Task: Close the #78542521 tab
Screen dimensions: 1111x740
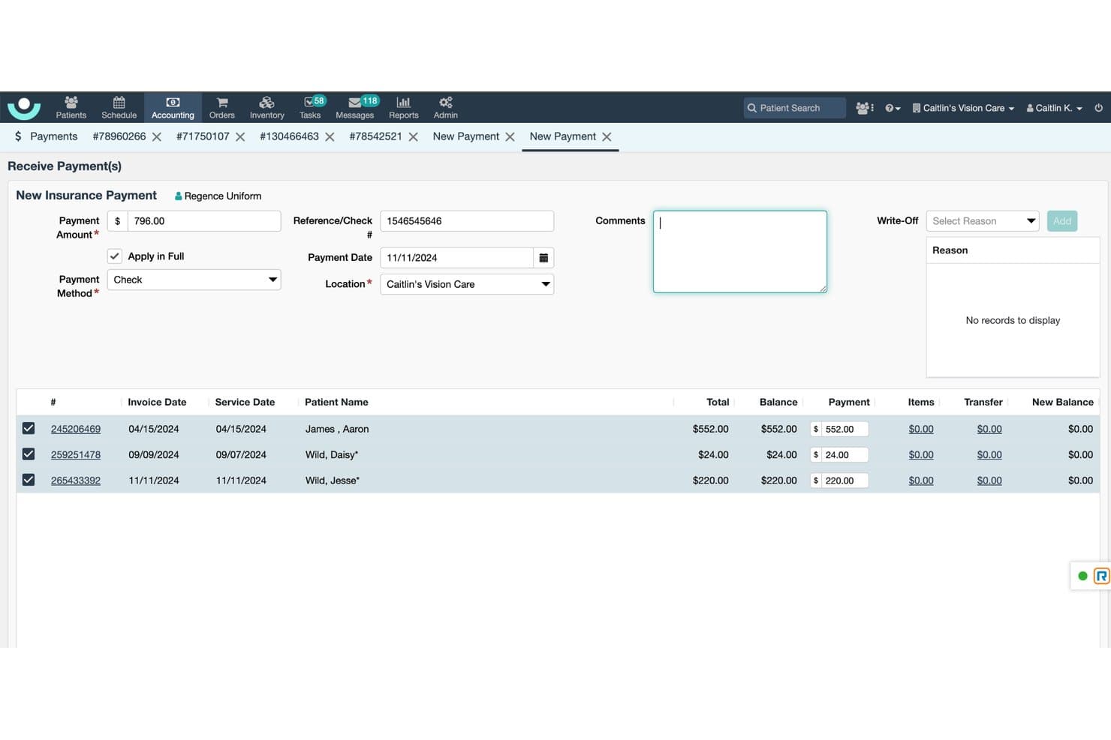Action: (413, 137)
